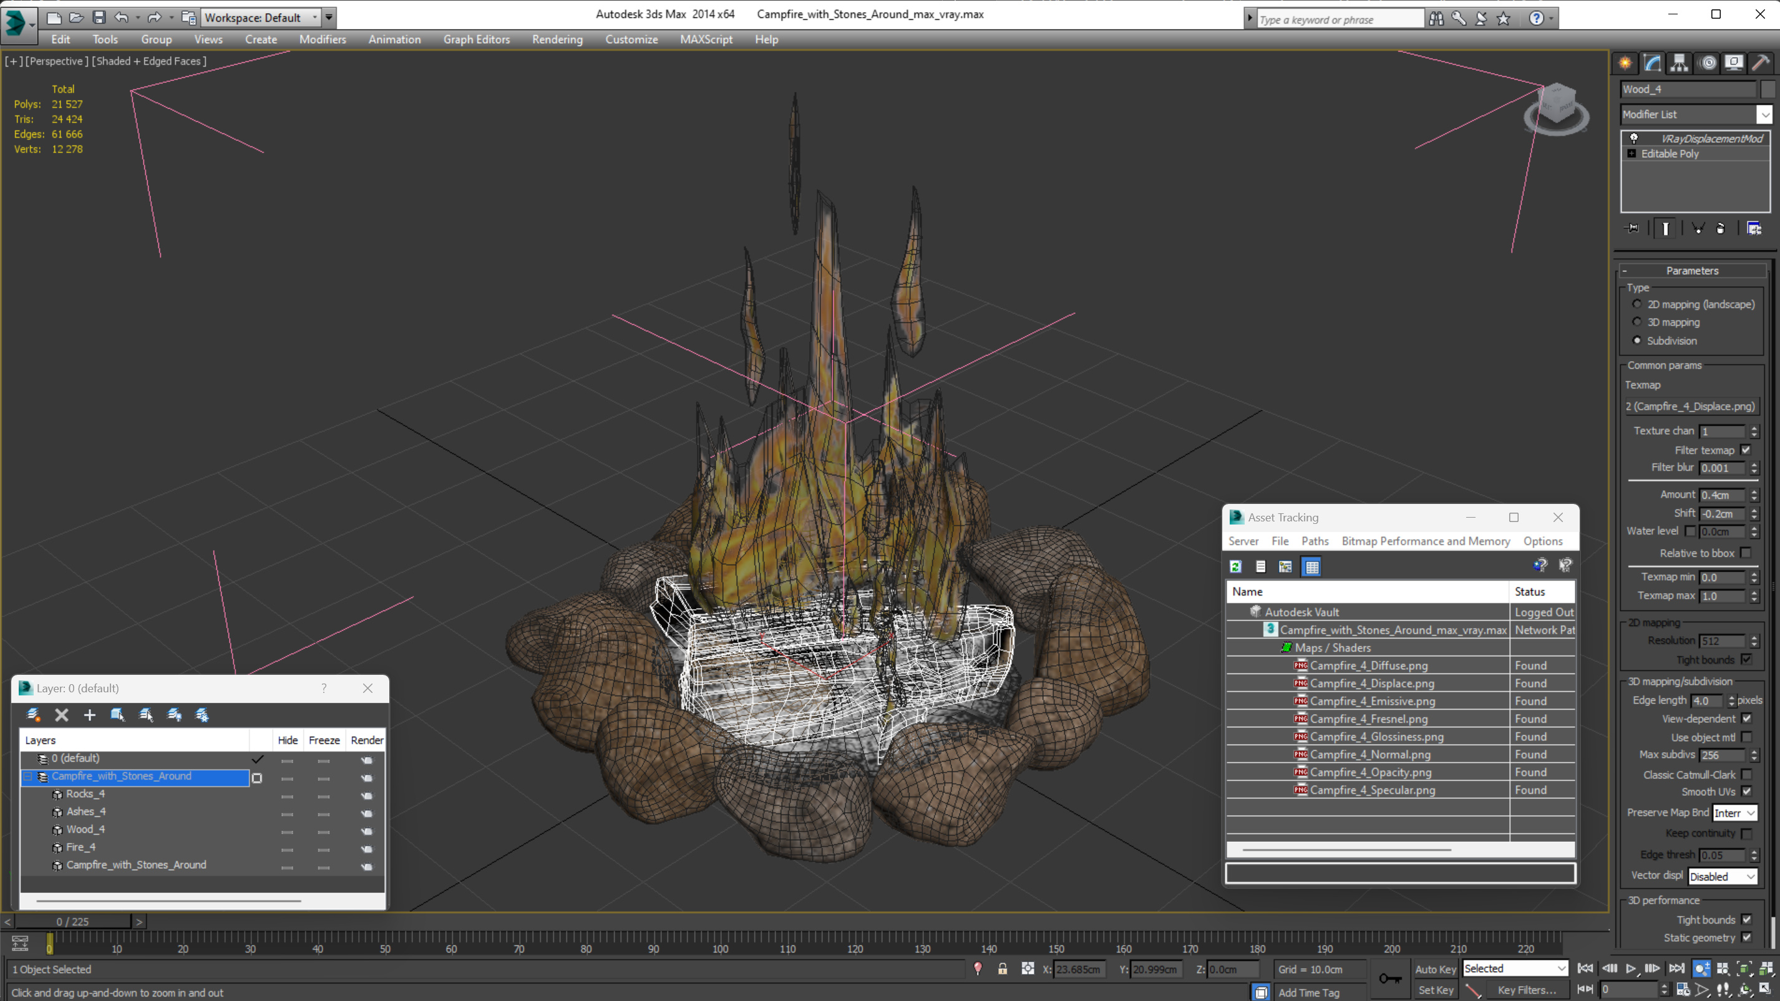The image size is (1780, 1001).
Task: Open the Graph Editors menu
Action: tap(476, 39)
